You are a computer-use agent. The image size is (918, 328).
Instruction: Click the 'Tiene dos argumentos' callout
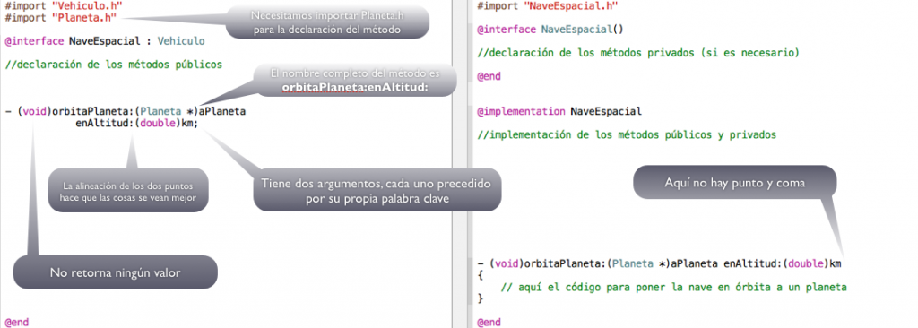click(377, 190)
